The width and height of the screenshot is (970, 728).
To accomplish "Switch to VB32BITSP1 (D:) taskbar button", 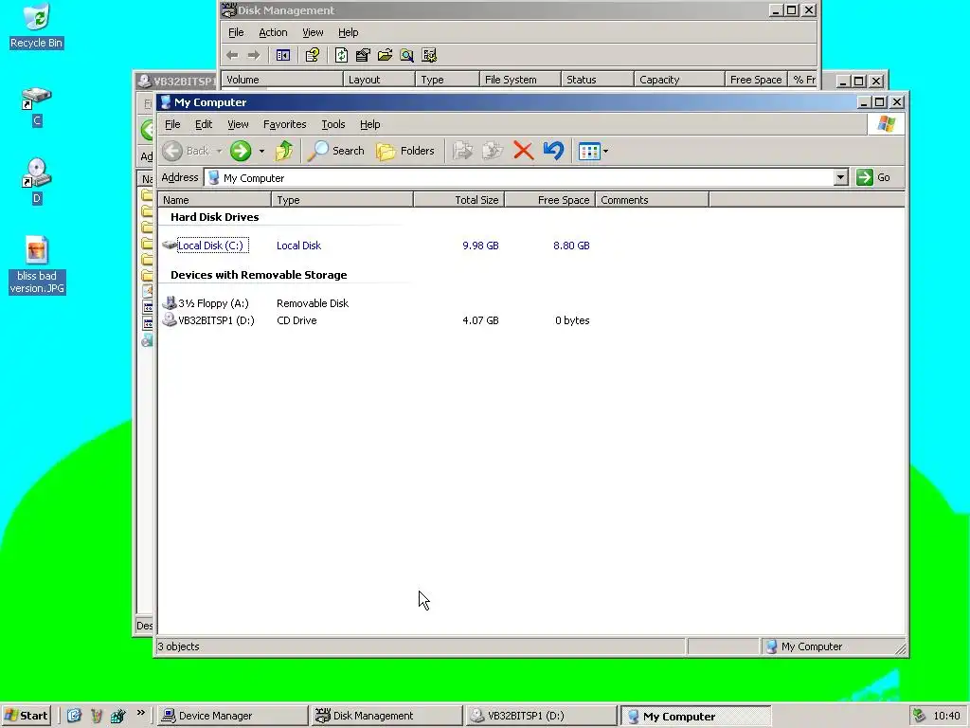I will [541, 716].
